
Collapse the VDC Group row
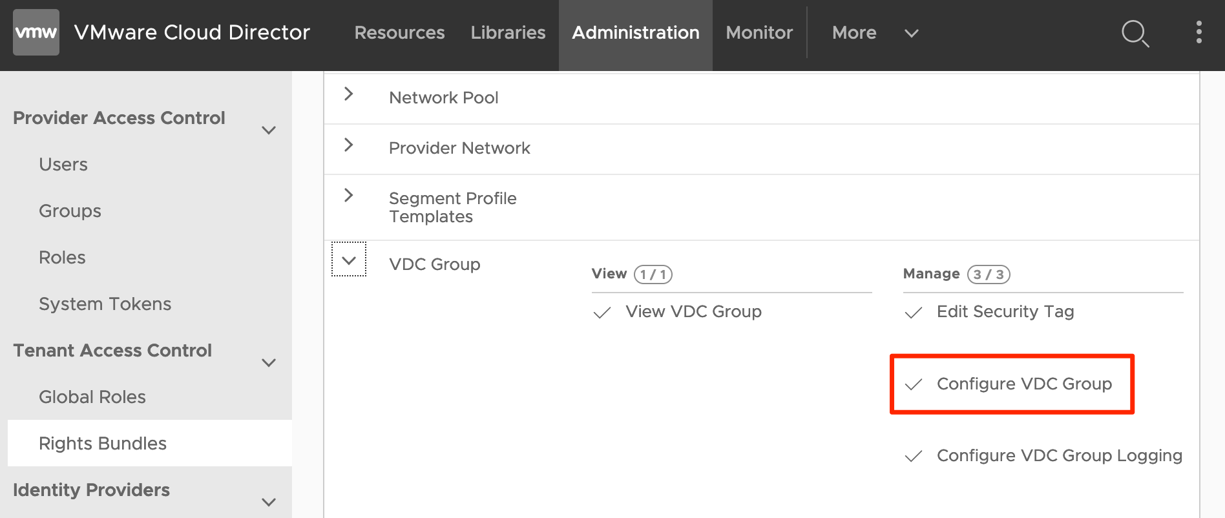pyautogui.click(x=349, y=260)
